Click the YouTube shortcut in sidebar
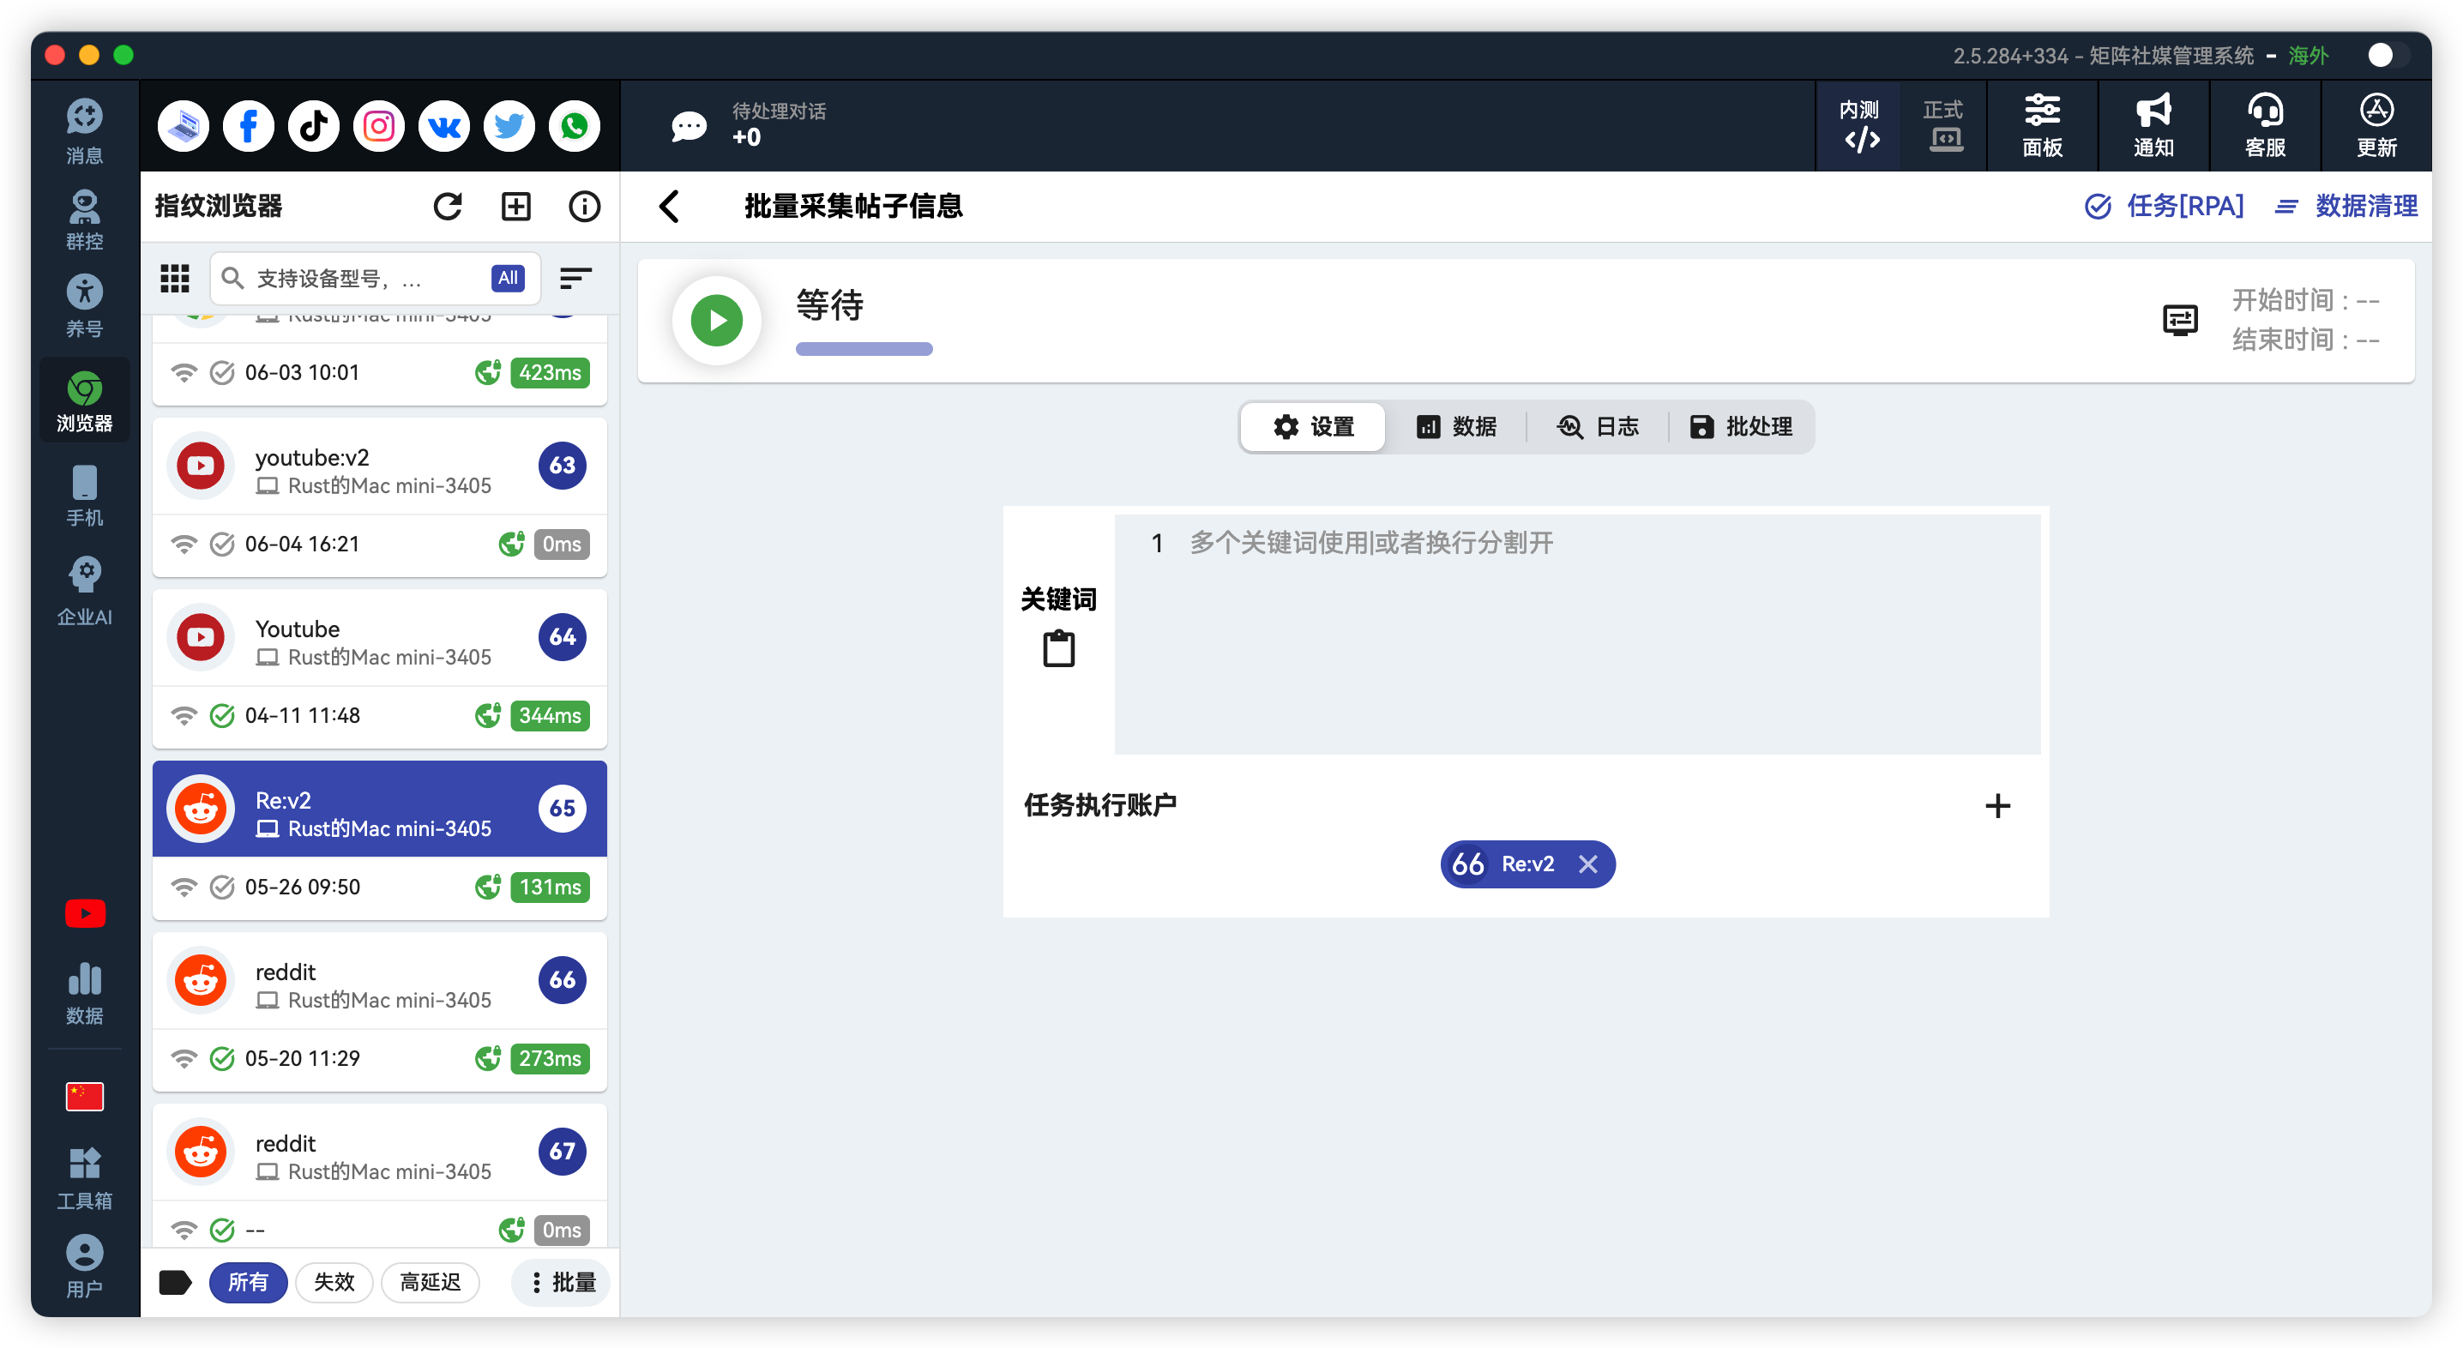 pyautogui.click(x=84, y=913)
